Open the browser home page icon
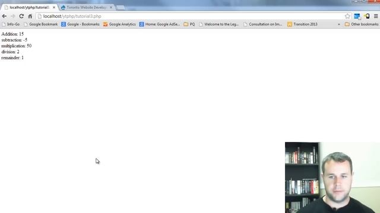This screenshot has width=380, height=213. (30, 16)
